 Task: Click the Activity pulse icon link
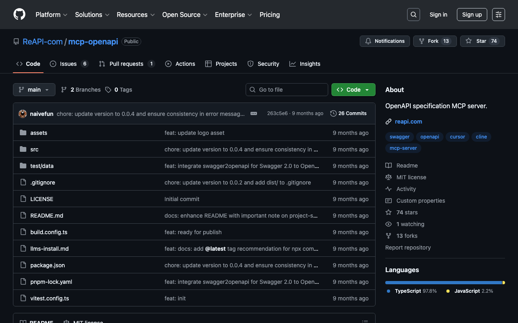(388, 189)
